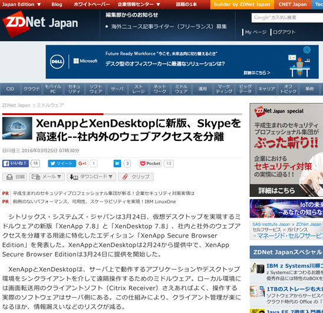
Task: Select the クラウド category tab
Action: 31,89
